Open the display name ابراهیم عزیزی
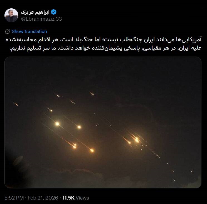 tap(35, 12)
